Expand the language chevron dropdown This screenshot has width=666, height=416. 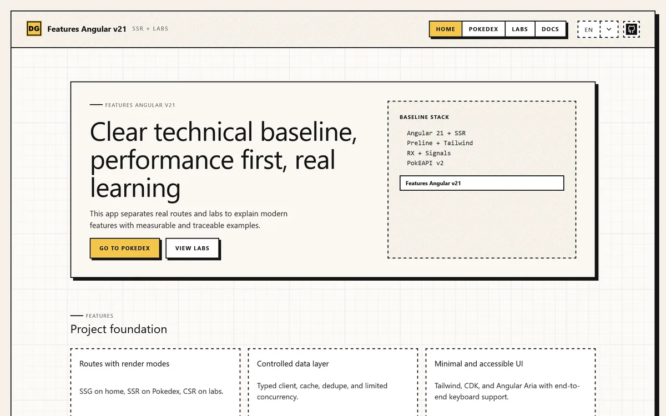[x=609, y=29]
